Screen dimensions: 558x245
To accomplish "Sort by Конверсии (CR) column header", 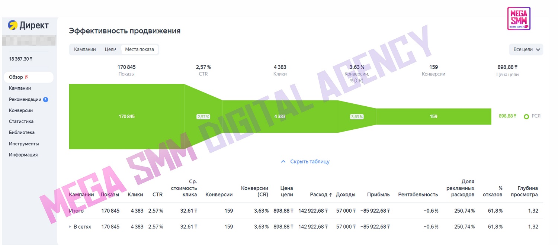I will tap(255, 191).
